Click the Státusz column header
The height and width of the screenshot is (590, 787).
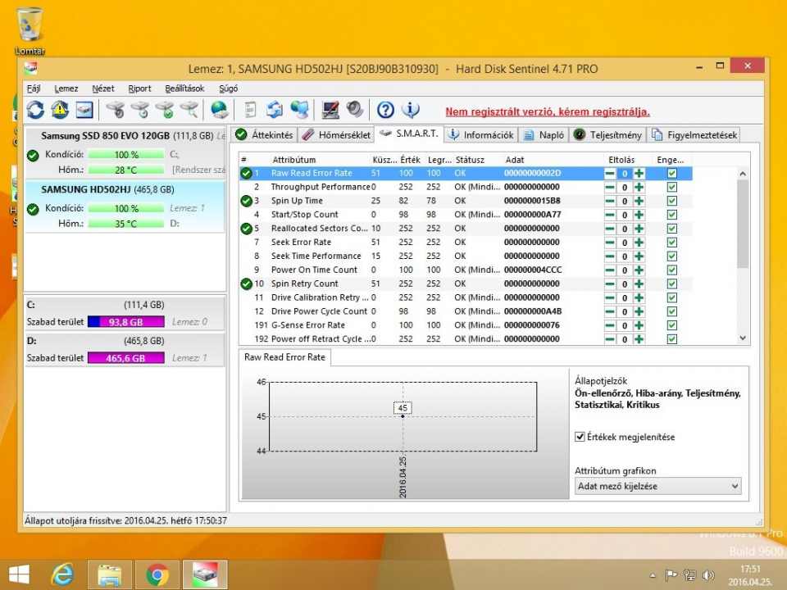471,160
